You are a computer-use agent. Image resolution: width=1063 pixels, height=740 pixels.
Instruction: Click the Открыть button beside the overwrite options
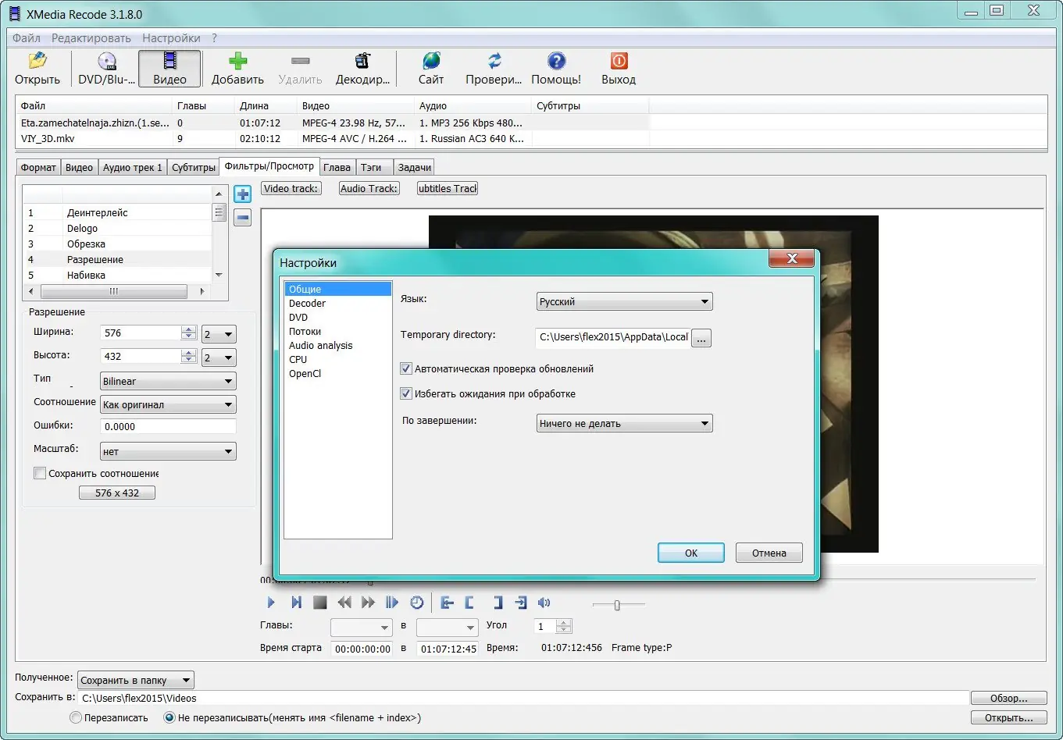(x=1008, y=717)
